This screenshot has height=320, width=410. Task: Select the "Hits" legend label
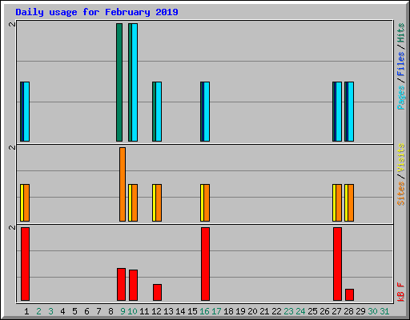click(x=401, y=33)
